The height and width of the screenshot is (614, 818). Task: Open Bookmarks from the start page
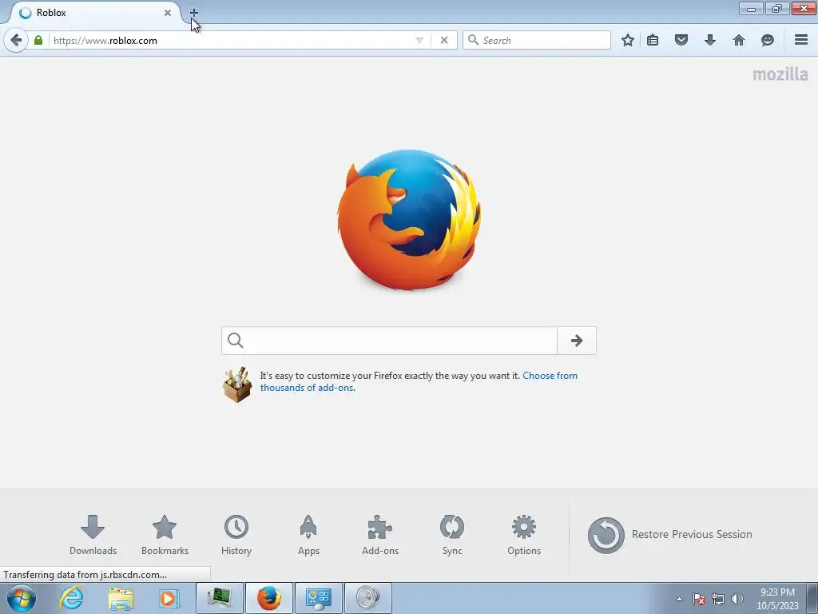[x=165, y=535]
